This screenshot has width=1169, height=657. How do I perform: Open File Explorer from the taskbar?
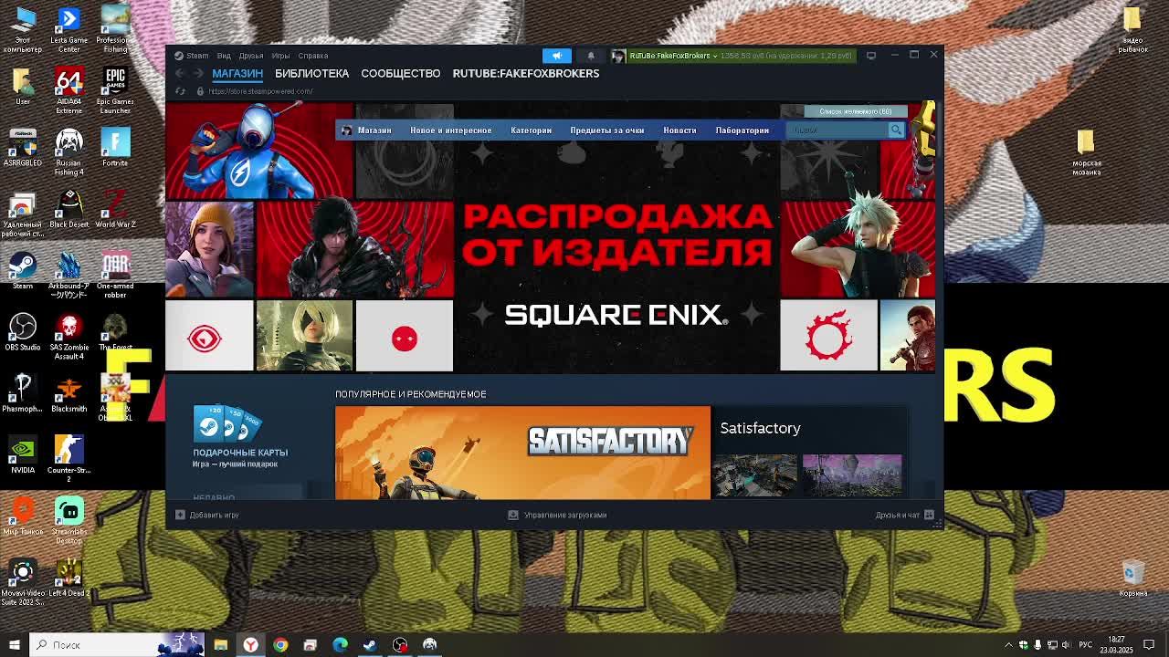pos(220,645)
